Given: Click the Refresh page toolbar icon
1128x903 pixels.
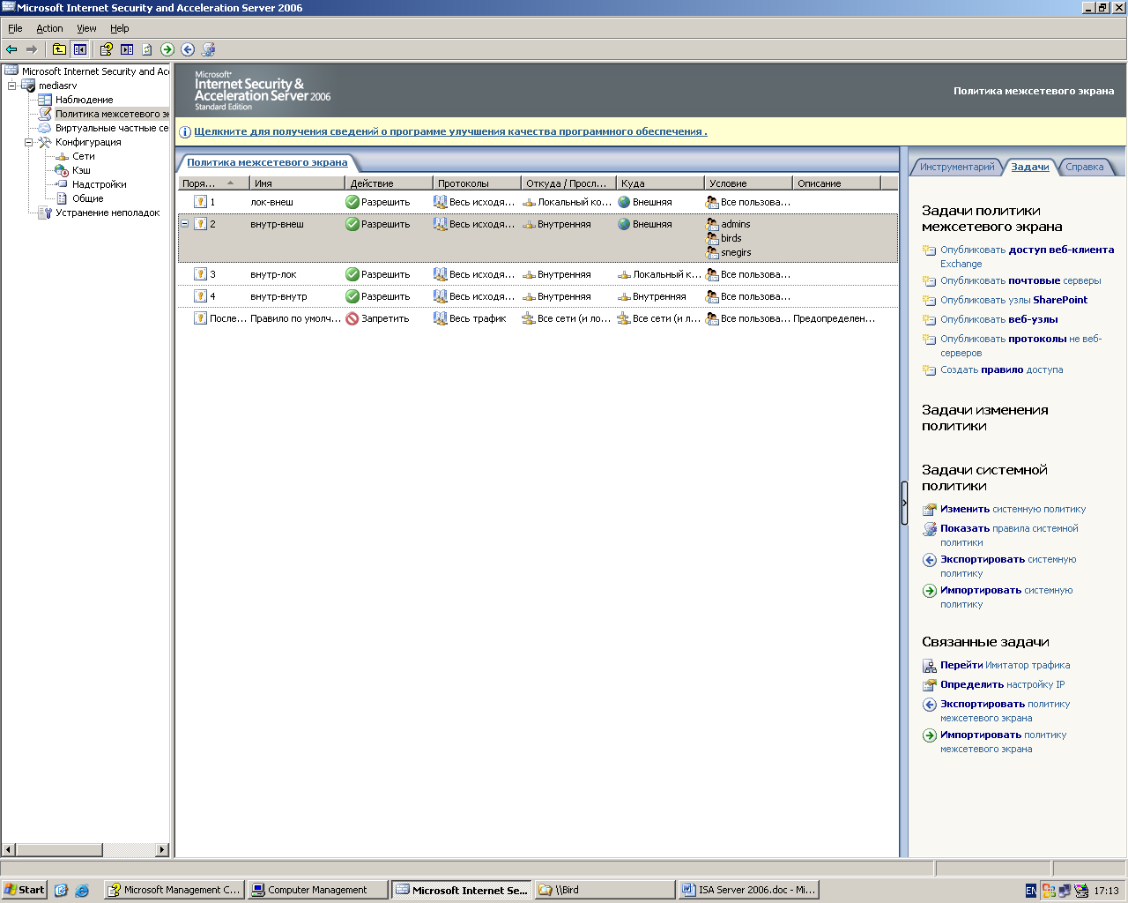Looking at the screenshot, I should coord(147,49).
